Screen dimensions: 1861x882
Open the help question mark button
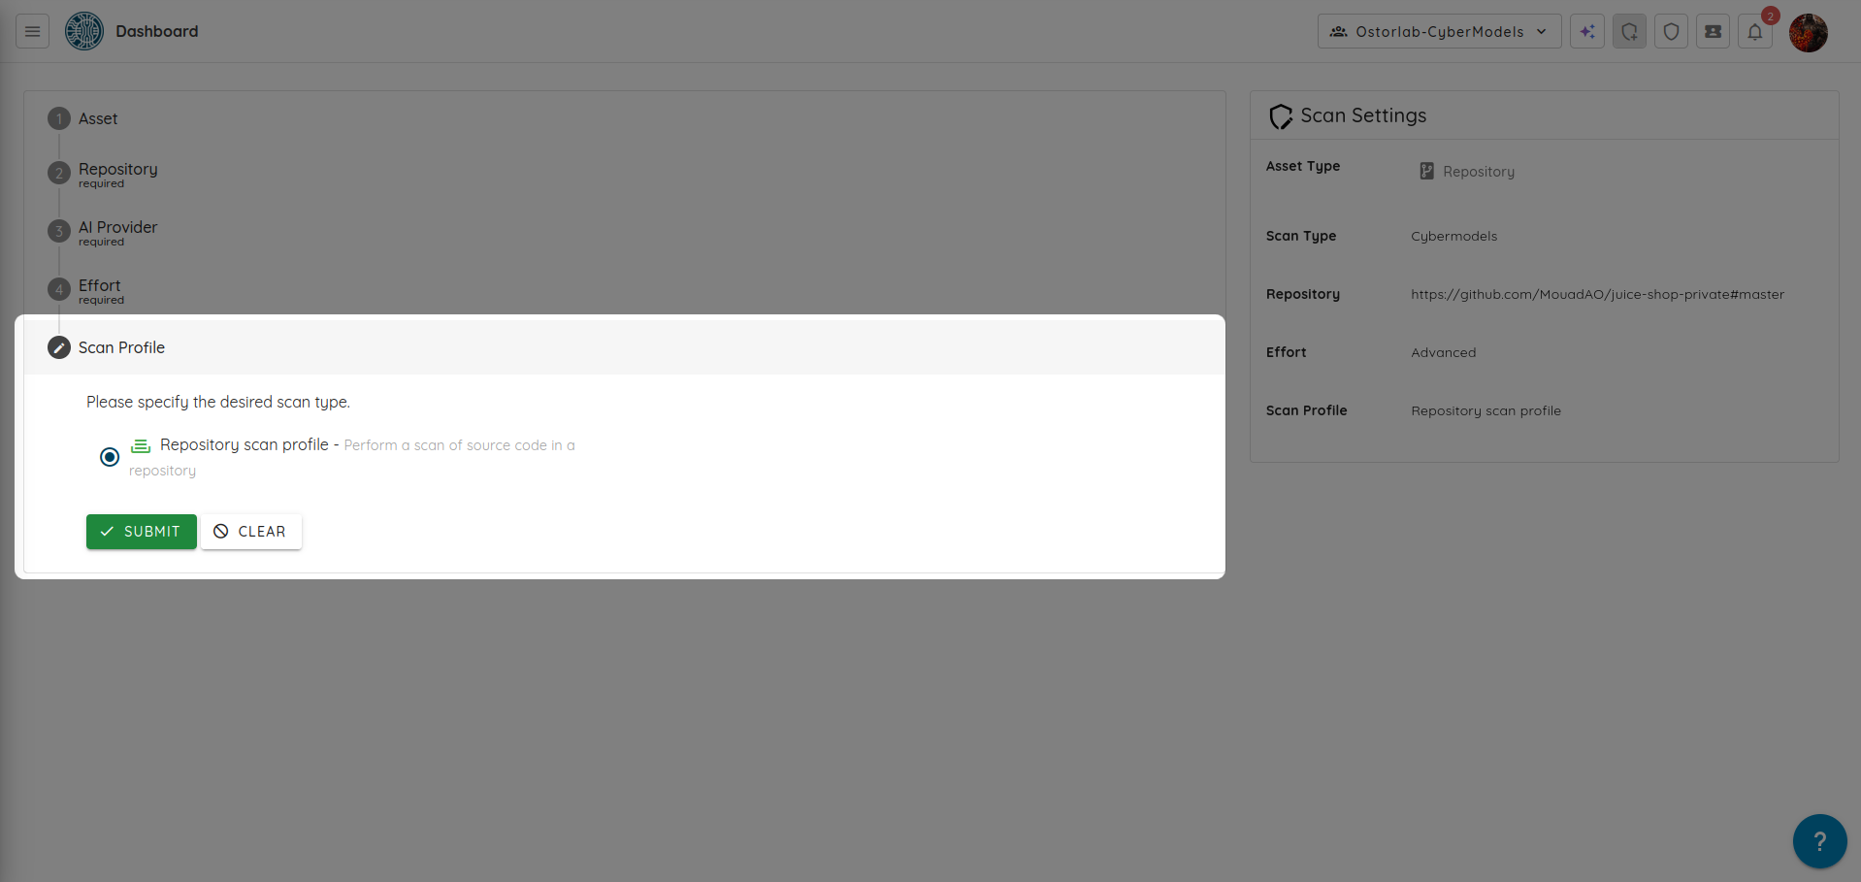tap(1819, 841)
